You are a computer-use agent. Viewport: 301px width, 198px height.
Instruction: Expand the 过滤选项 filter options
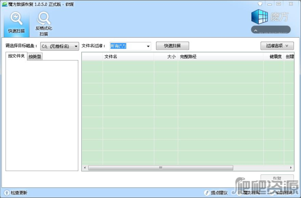pyautogui.click(x=277, y=46)
